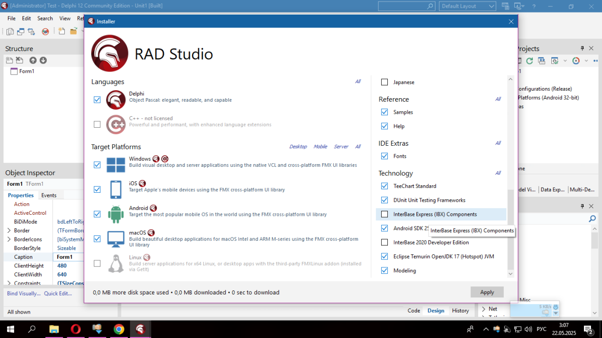The width and height of the screenshot is (602, 338).
Task: Click the dark mode theme icon
Action: 518,6
